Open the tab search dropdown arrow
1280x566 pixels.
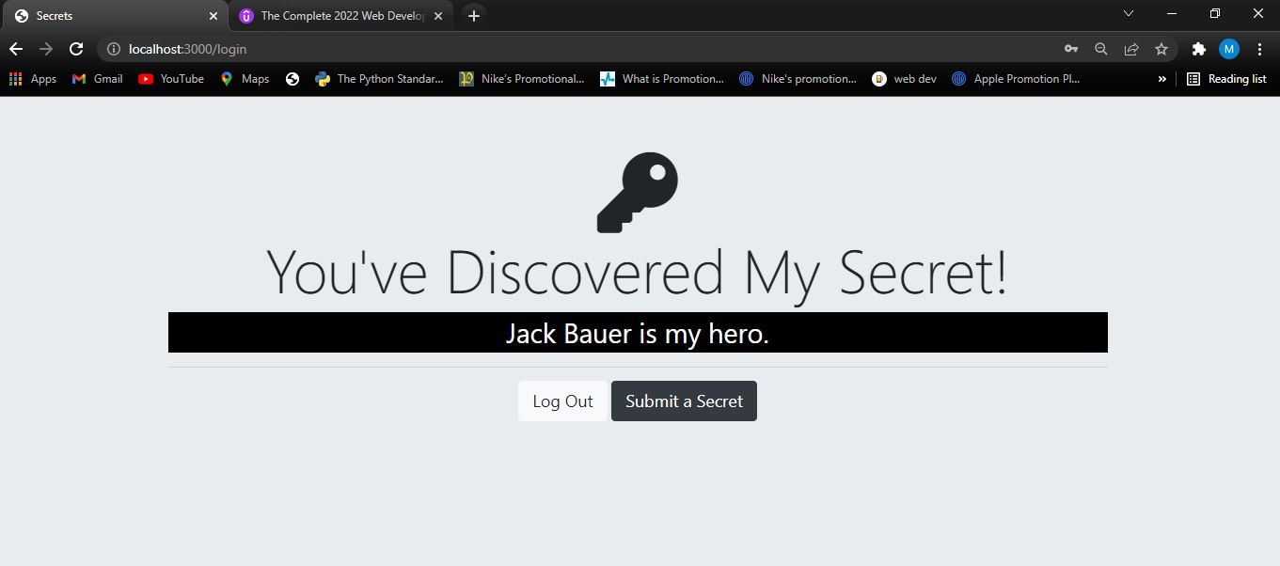coord(1128,14)
